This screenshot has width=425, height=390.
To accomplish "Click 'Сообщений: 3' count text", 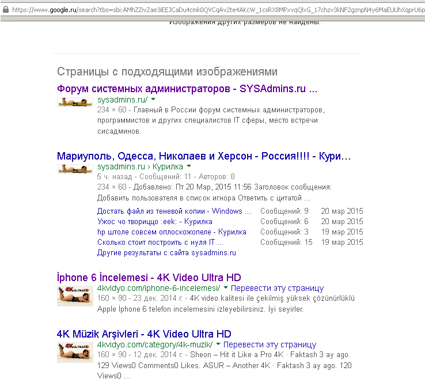I will point(284,232).
